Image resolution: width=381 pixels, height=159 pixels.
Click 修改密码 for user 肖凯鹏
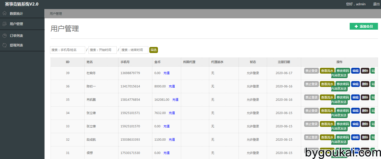(343, 97)
